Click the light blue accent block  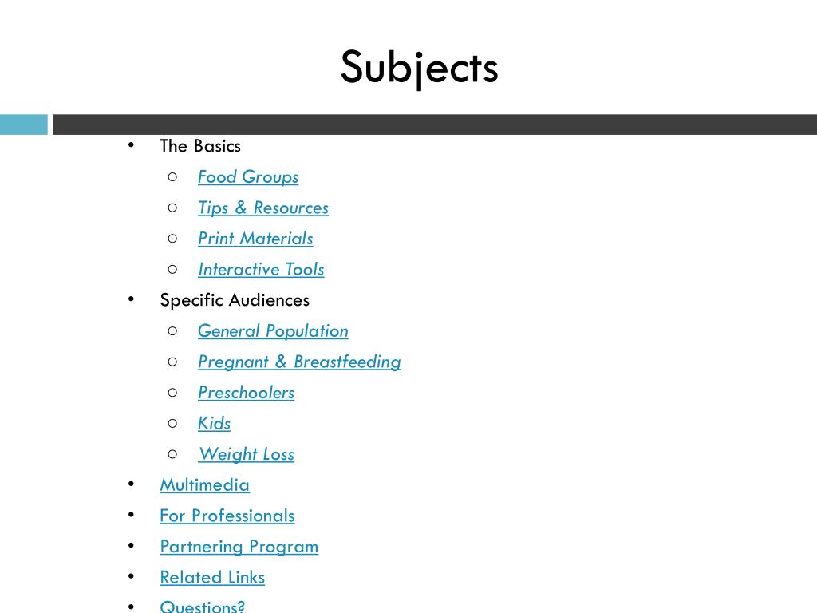click(24, 125)
